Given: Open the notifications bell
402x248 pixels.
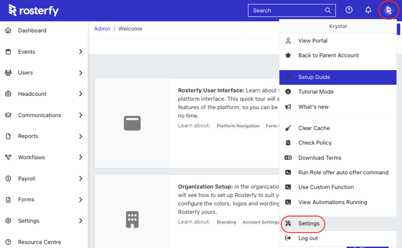Looking at the screenshot, I should click(x=368, y=11).
